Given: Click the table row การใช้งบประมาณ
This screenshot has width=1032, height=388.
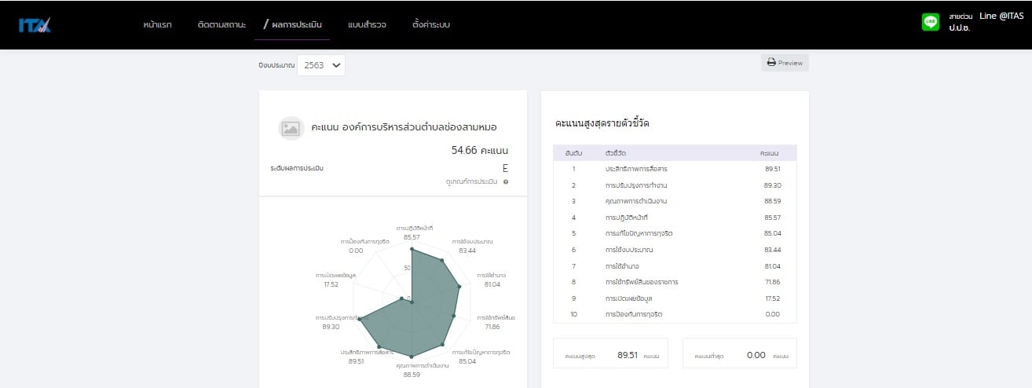Looking at the screenshot, I should (x=675, y=250).
